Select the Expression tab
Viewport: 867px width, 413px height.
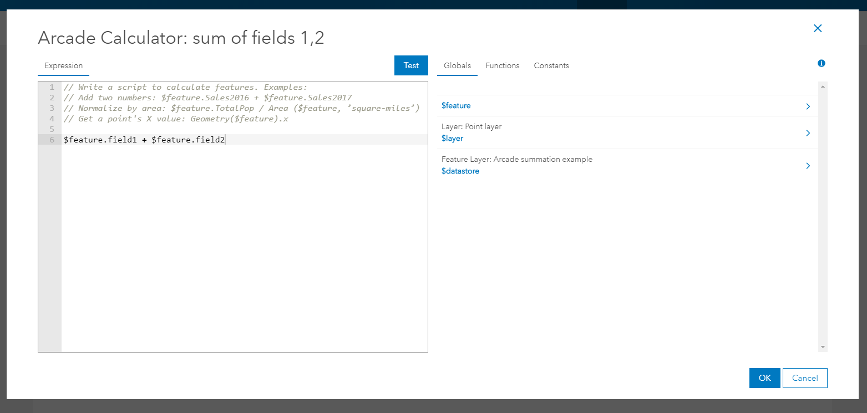[x=63, y=65]
